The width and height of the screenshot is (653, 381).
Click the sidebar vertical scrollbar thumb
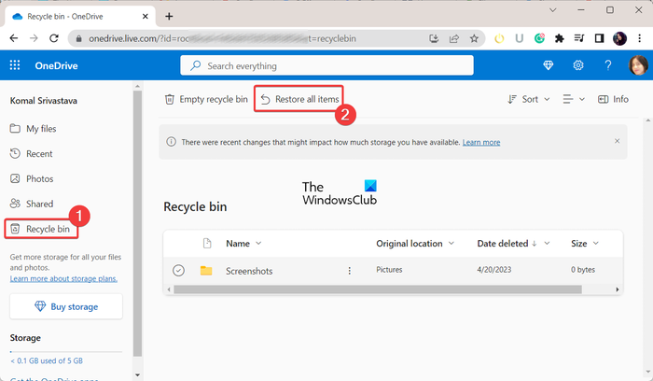pyautogui.click(x=137, y=223)
